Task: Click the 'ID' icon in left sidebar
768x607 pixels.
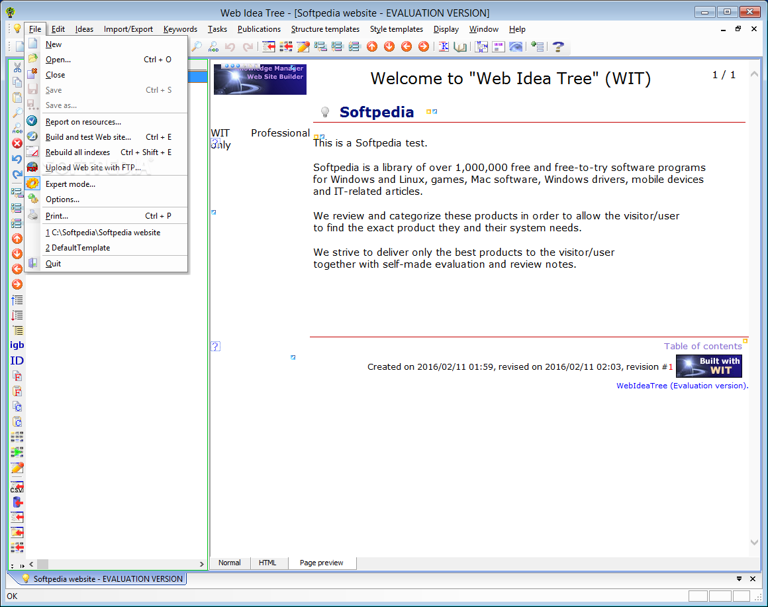Action: (x=17, y=361)
